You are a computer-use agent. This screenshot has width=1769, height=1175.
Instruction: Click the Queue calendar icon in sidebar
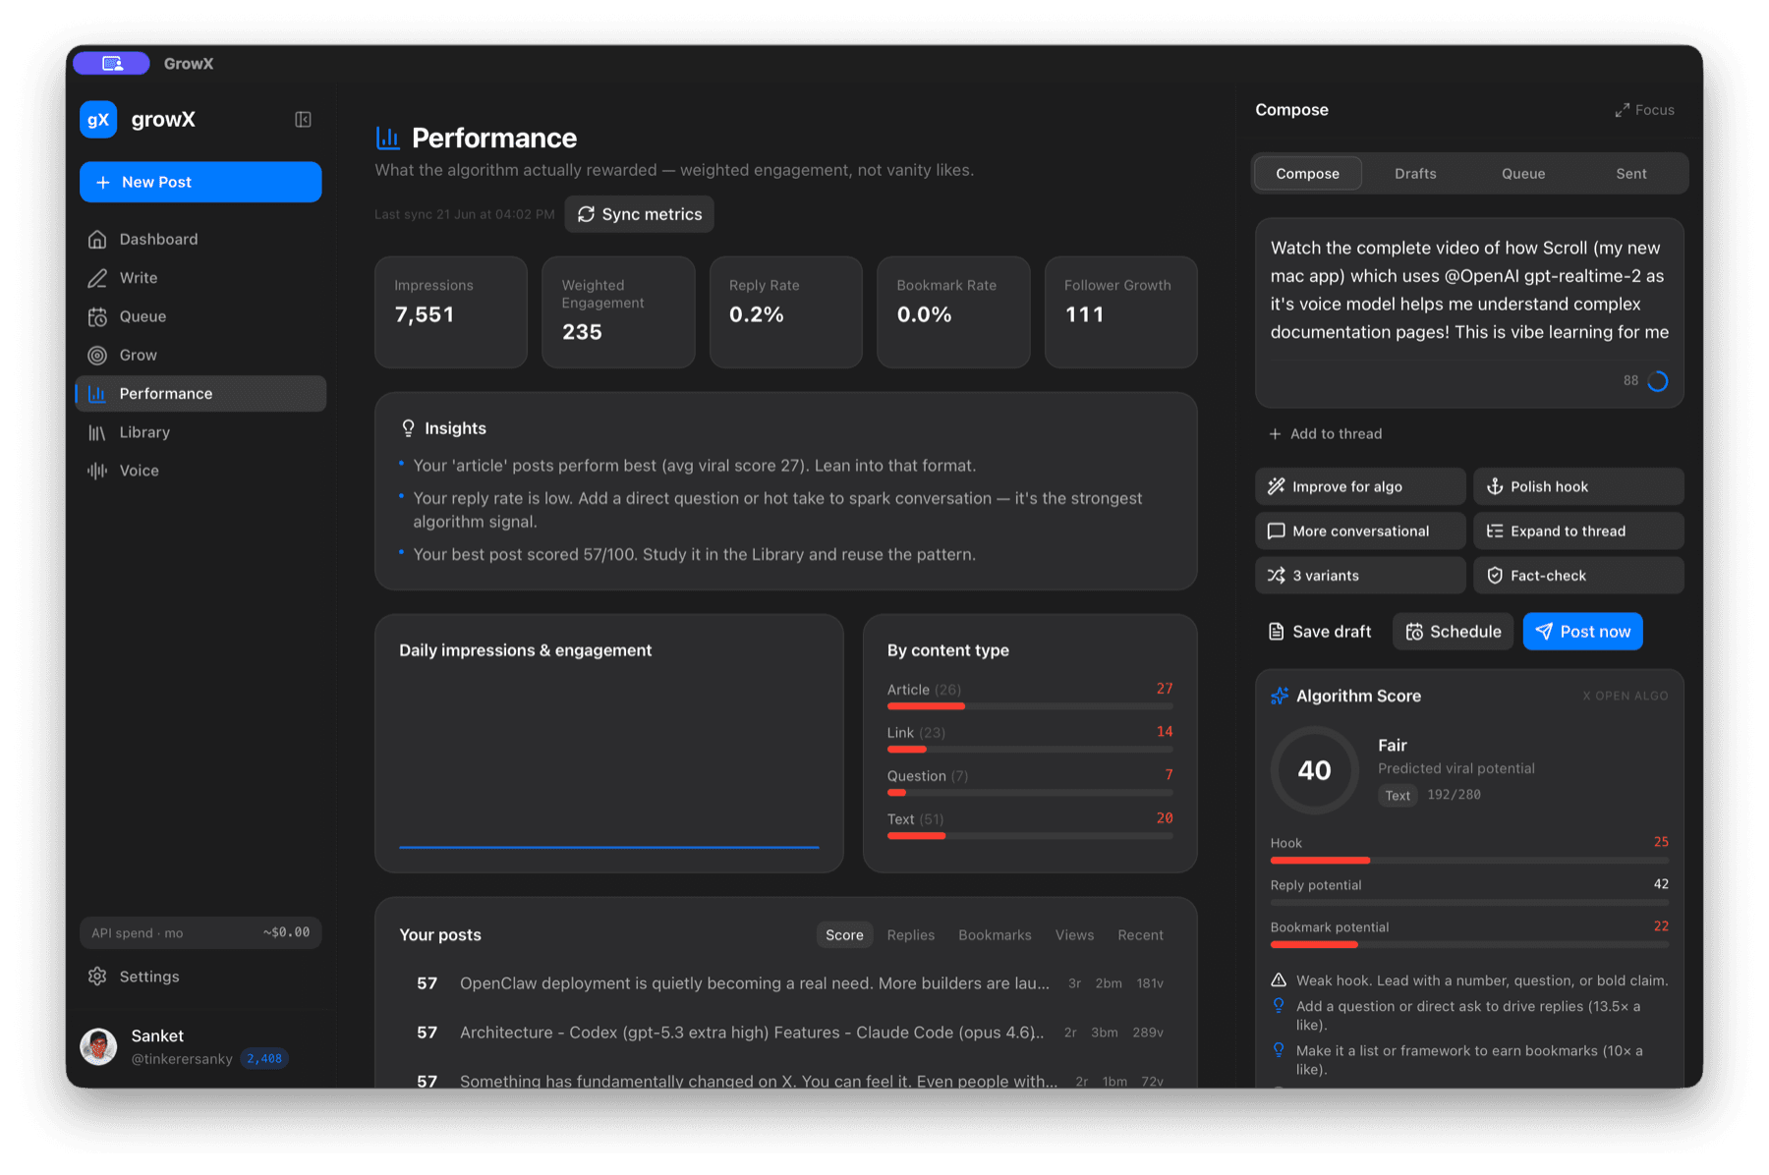[97, 316]
